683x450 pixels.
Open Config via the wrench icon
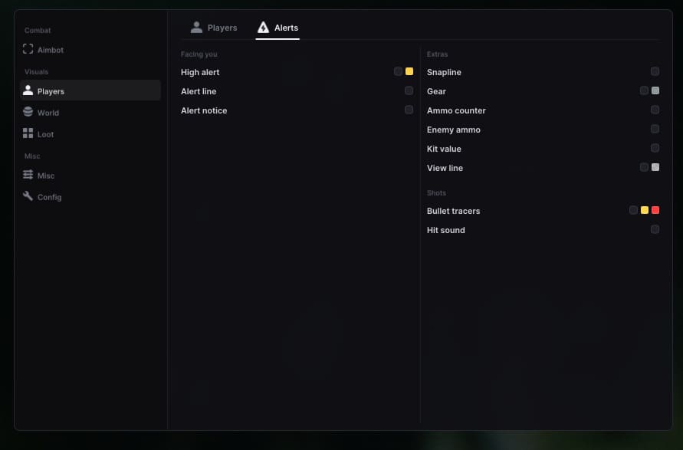coord(28,196)
